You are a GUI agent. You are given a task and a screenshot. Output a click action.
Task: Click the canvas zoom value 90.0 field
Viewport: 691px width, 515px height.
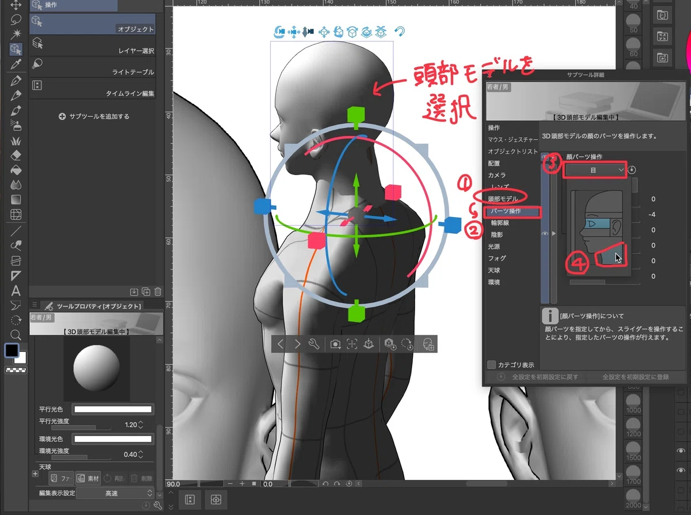click(181, 484)
